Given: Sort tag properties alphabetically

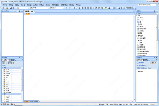Looking at the screenshot, I should [7, 63].
